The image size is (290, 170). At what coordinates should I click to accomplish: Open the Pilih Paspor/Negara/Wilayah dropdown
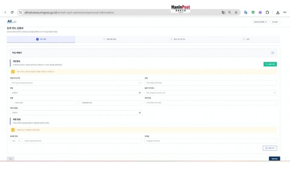click(x=76, y=82)
